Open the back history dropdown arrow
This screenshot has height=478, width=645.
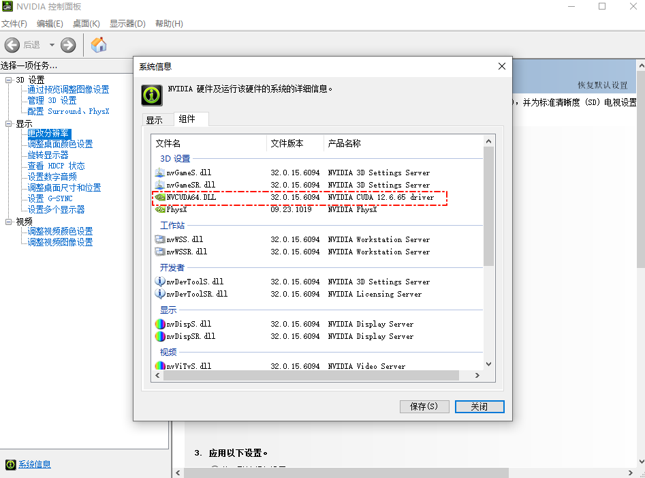point(52,45)
